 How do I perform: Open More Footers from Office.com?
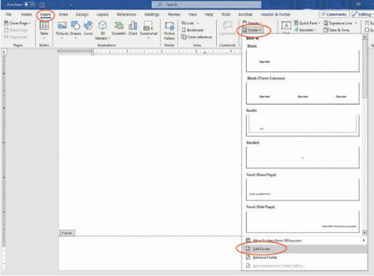pos(304,240)
